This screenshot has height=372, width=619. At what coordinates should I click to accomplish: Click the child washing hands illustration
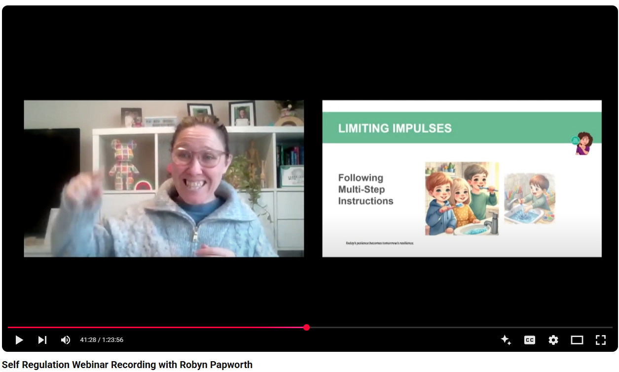coord(529,199)
